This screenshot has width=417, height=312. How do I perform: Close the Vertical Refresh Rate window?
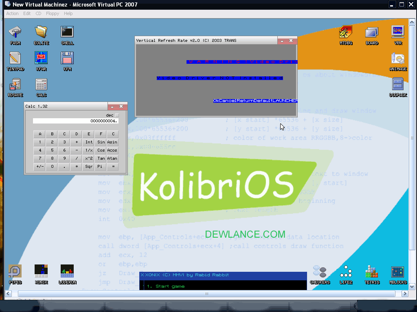(x=291, y=41)
